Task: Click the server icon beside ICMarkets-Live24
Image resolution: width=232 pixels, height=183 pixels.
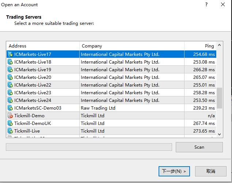Action: 10,100
